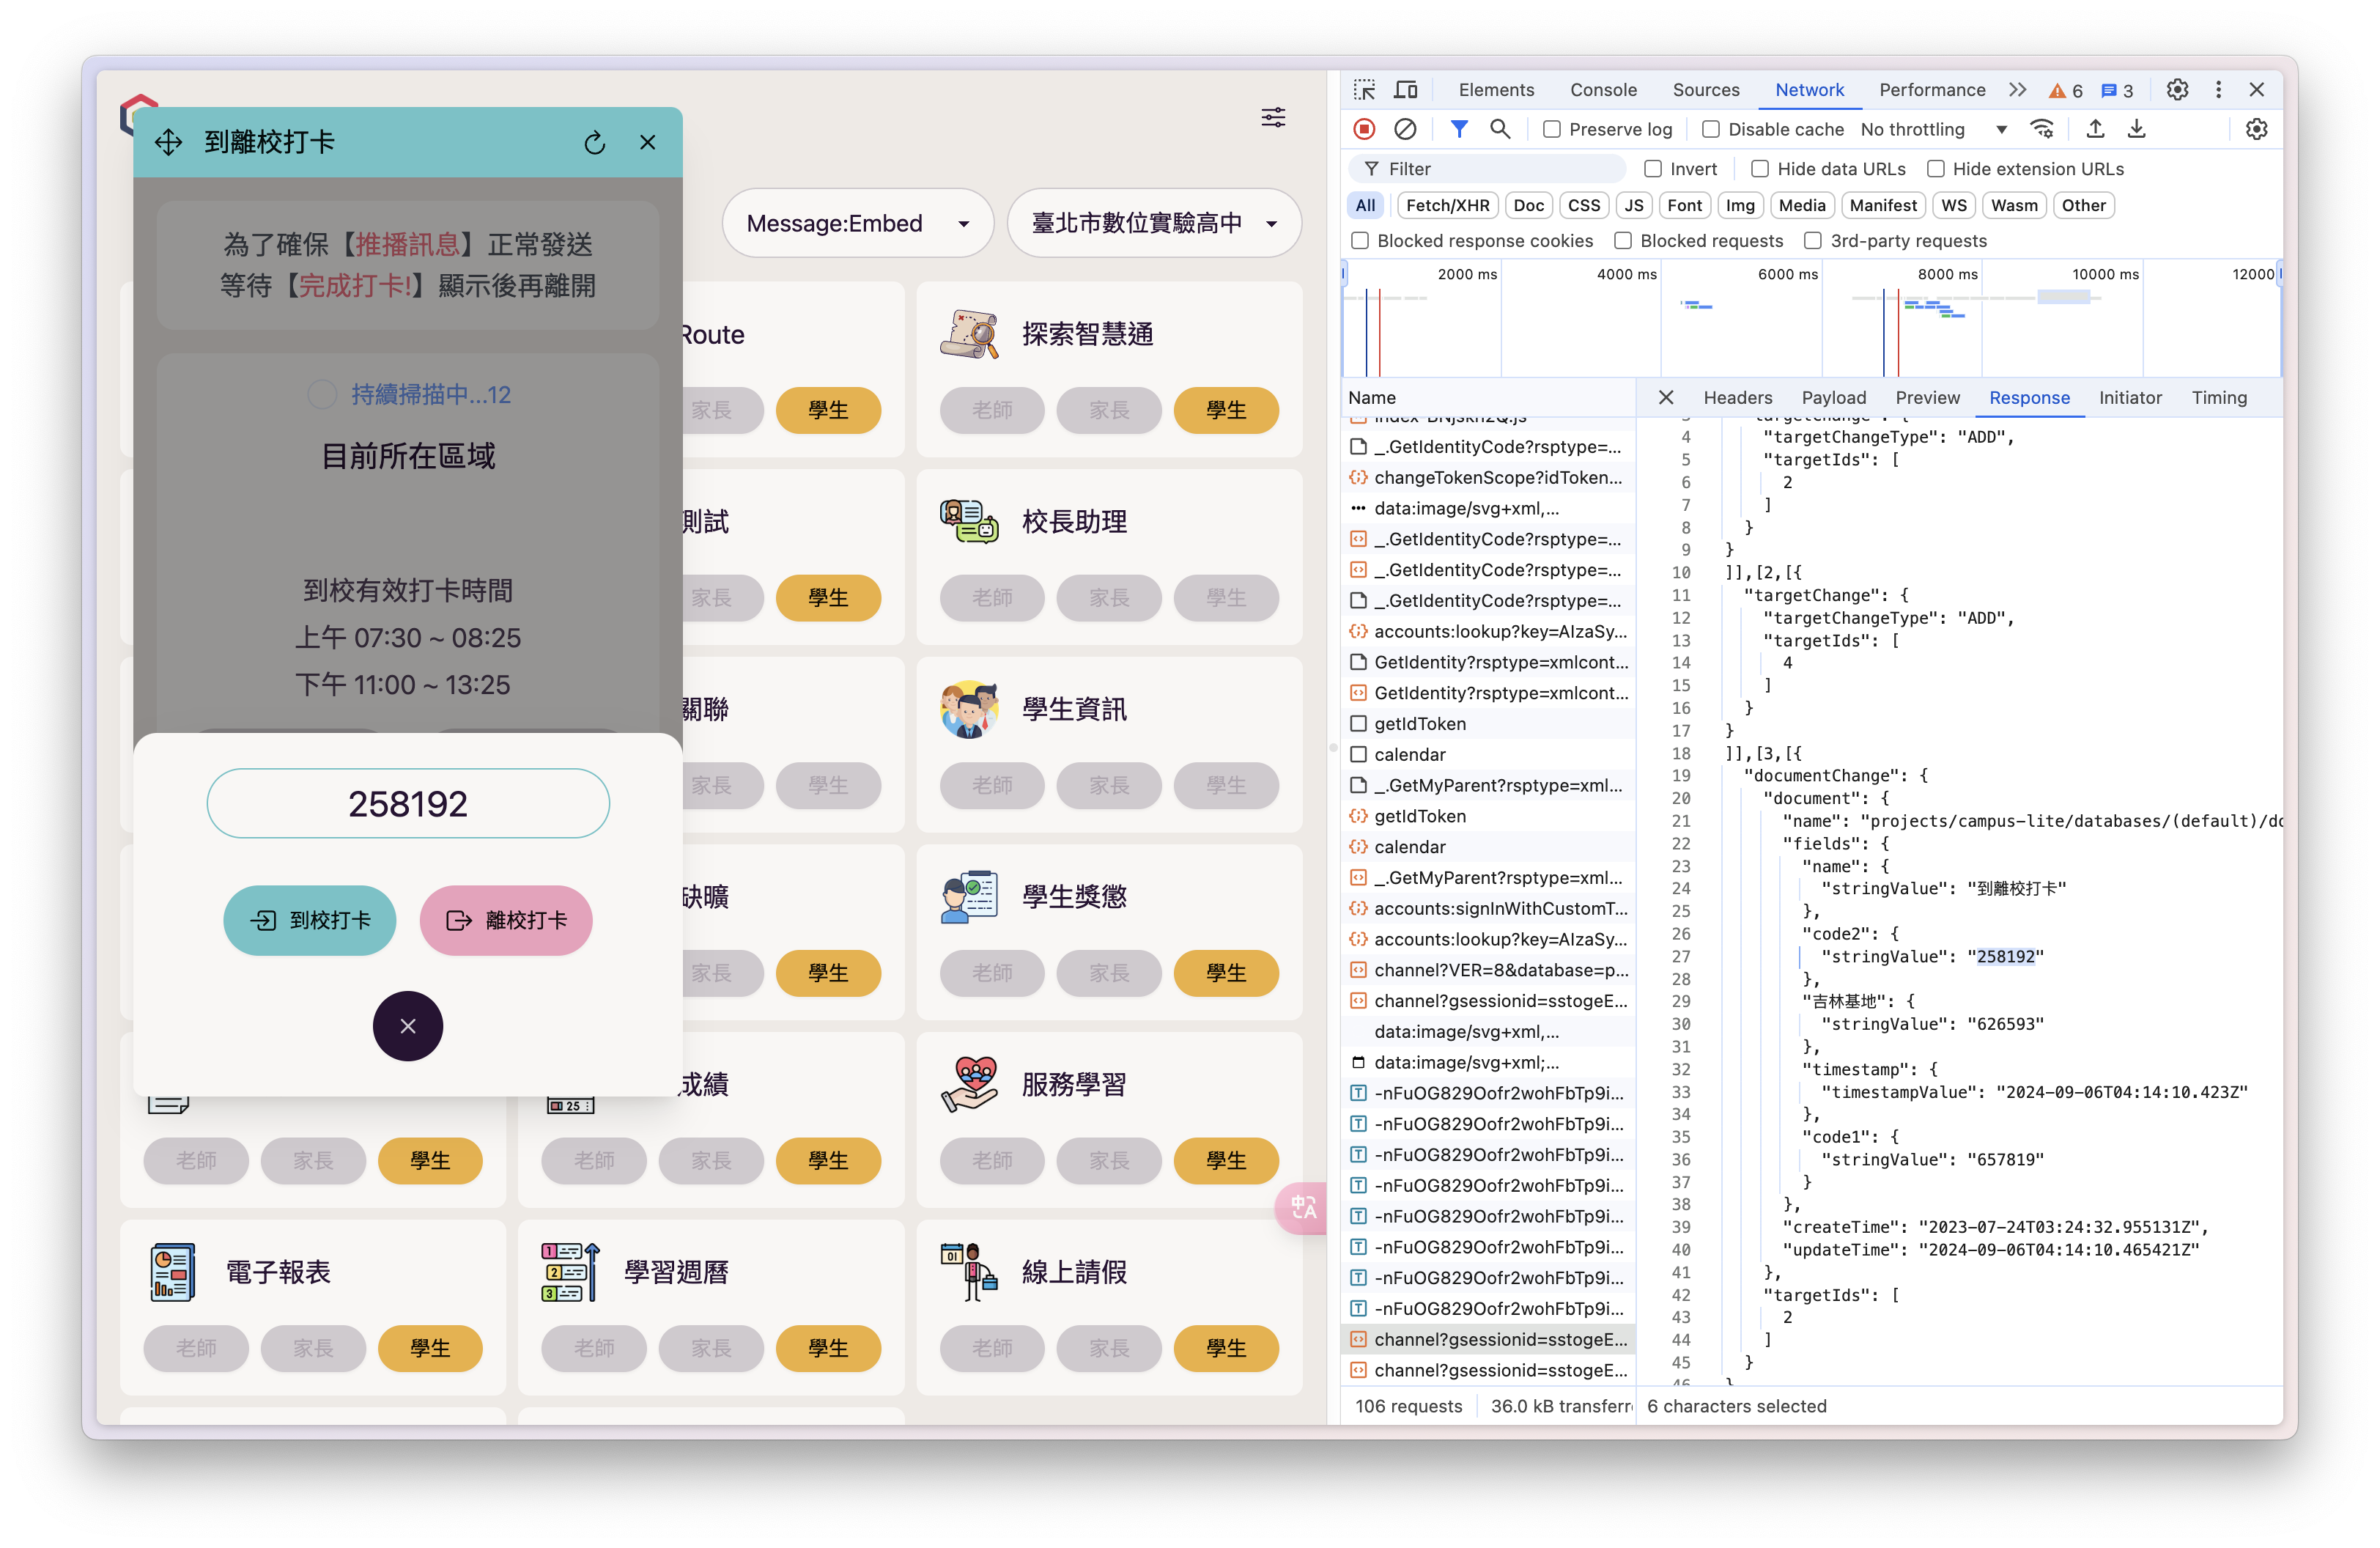Open the Headers tab of request

(x=1738, y=397)
